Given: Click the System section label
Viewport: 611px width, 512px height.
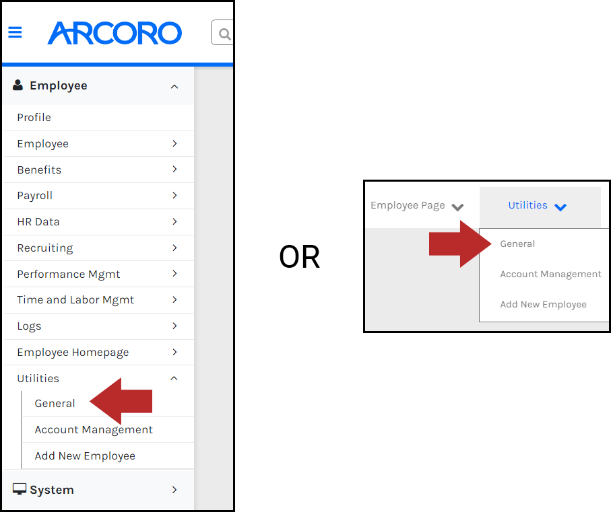Looking at the screenshot, I should (x=52, y=490).
